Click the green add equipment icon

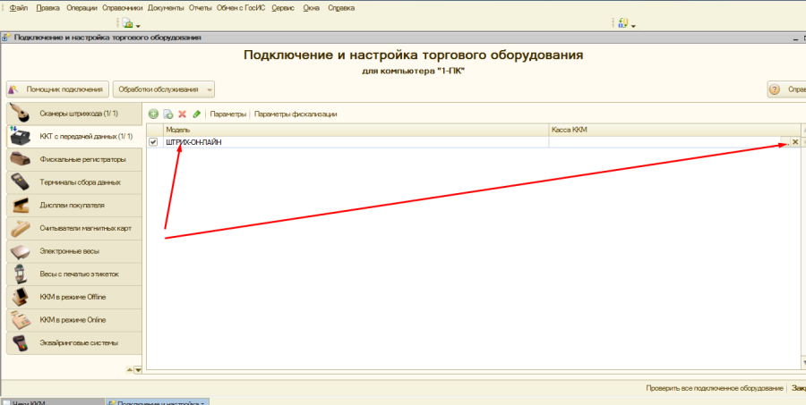click(x=153, y=114)
